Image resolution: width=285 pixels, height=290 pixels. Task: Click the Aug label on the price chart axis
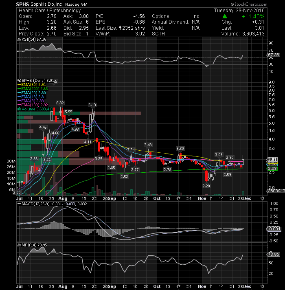pos(63,198)
